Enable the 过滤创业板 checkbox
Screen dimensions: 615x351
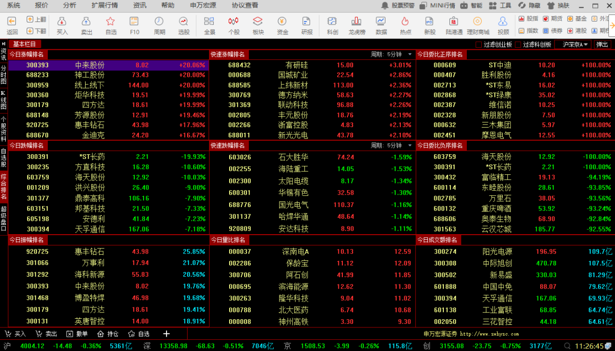point(479,45)
